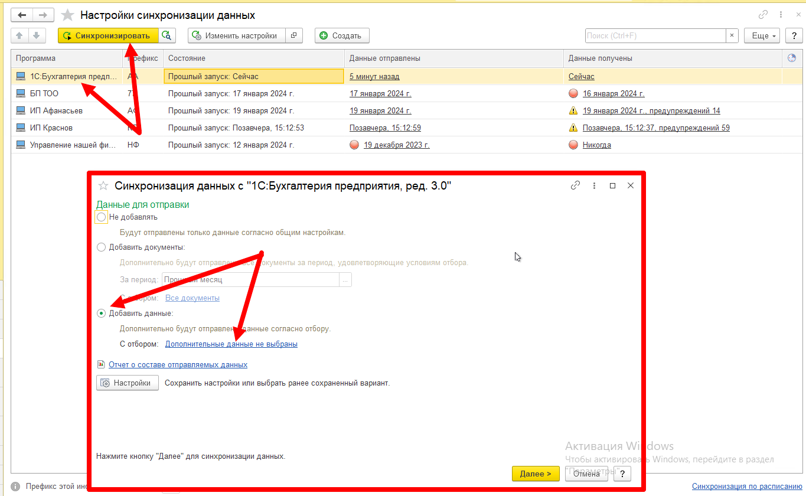This screenshot has height=496, width=806.
Task: Click red error icon beside 16 января 2024 г.
Action: click(x=573, y=93)
